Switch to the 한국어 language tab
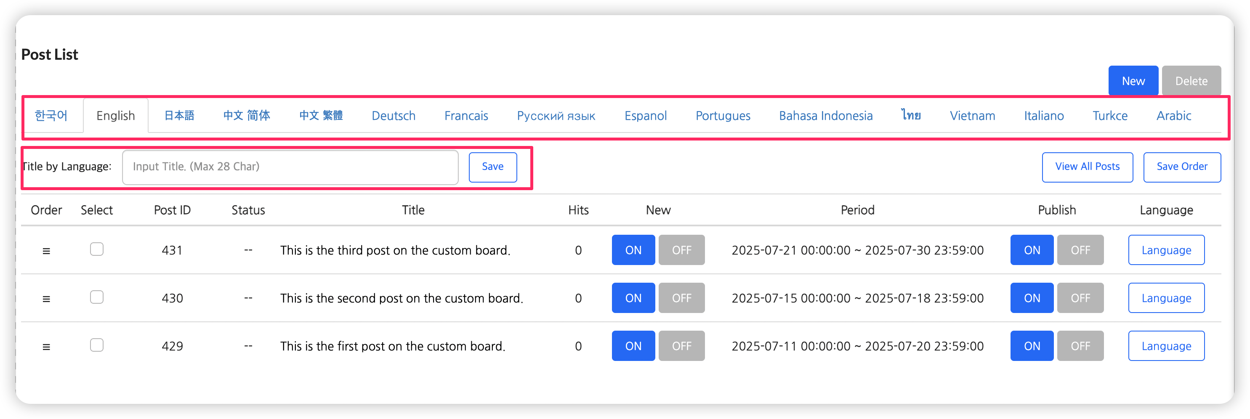The image size is (1250, 419). (51, 116)
